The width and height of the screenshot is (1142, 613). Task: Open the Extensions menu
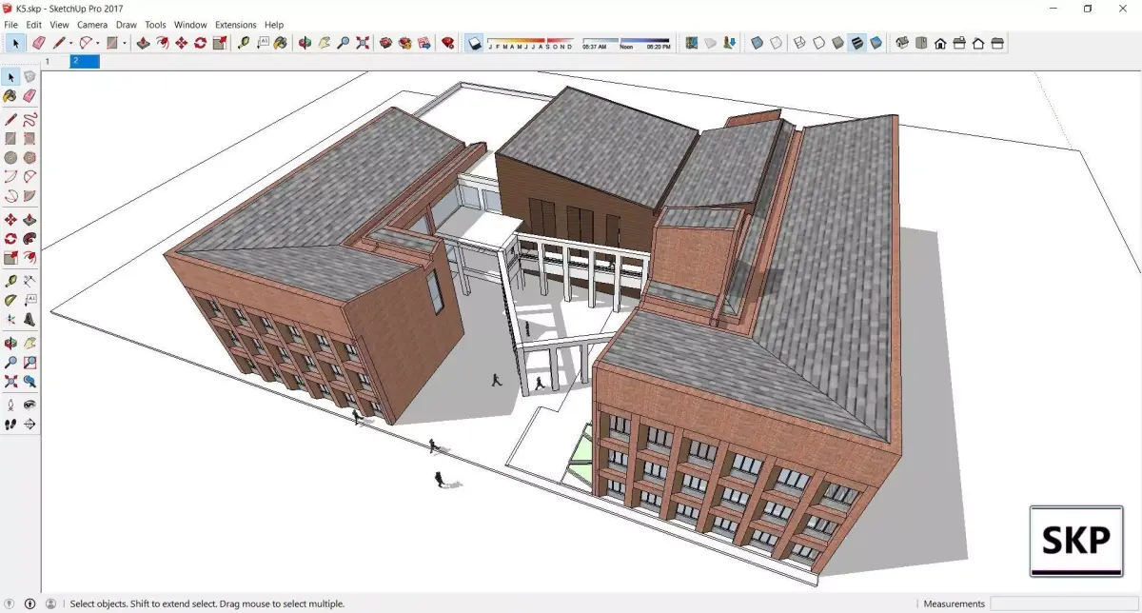click(x=236, y=25)
